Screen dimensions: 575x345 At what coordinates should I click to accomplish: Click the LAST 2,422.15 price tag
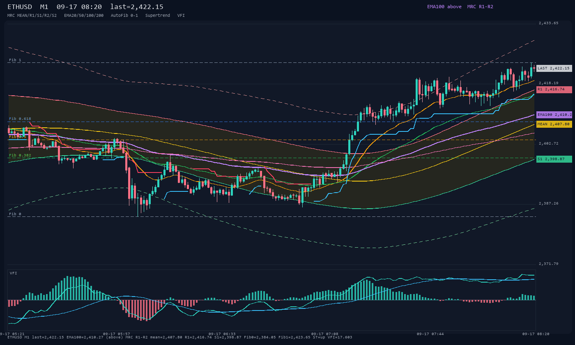(x=554, y=68)
